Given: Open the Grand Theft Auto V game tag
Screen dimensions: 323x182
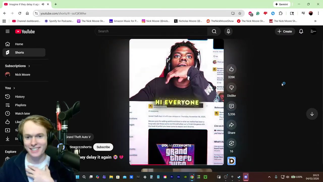Looking at the screenshot, I should click(78, 137).
